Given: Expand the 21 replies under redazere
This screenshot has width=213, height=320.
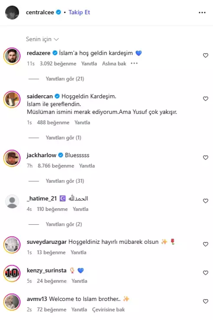Looking at the screenshot, I should 65,79.
